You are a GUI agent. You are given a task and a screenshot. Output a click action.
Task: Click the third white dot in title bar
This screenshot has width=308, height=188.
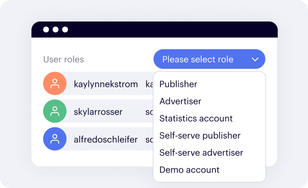coord(65,30)
